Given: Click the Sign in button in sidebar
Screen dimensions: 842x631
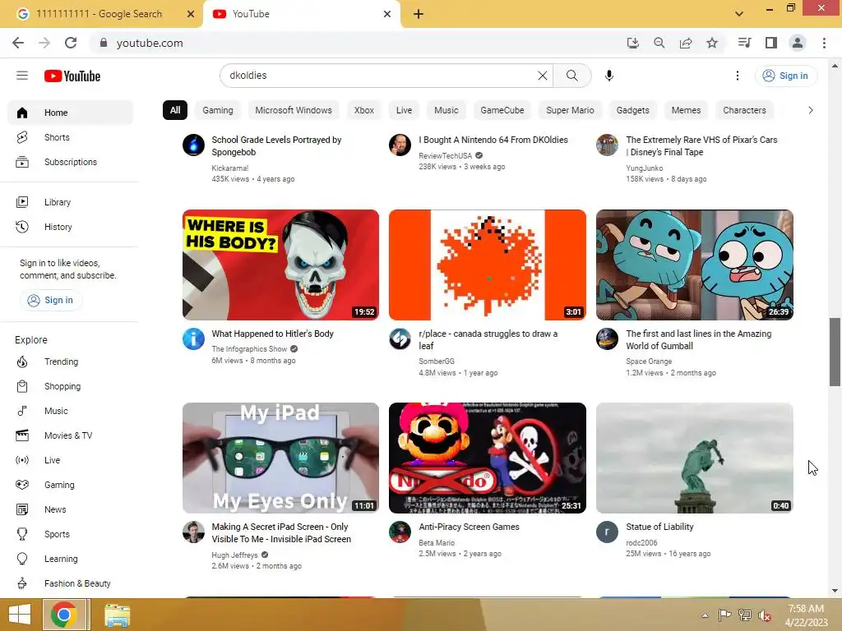Looking at the screenshot, I should click(51, 300).
